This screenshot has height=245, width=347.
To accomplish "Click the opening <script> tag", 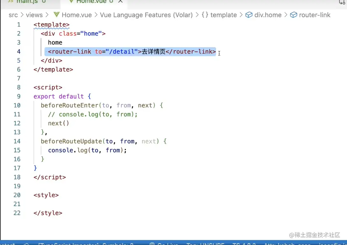I will point(48,87).
